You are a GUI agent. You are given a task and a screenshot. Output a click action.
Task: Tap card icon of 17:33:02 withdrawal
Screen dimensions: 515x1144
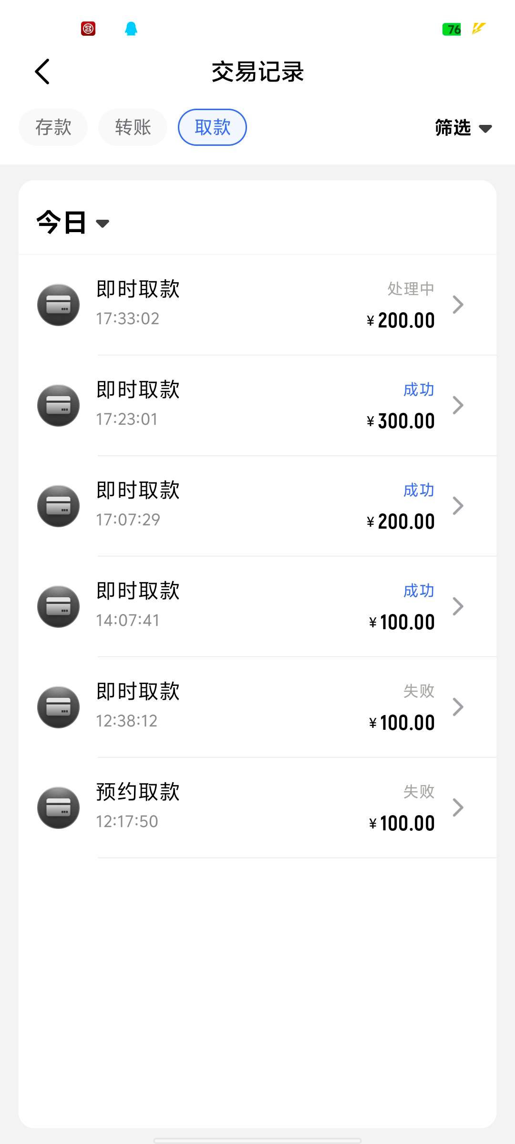point(58,305)
